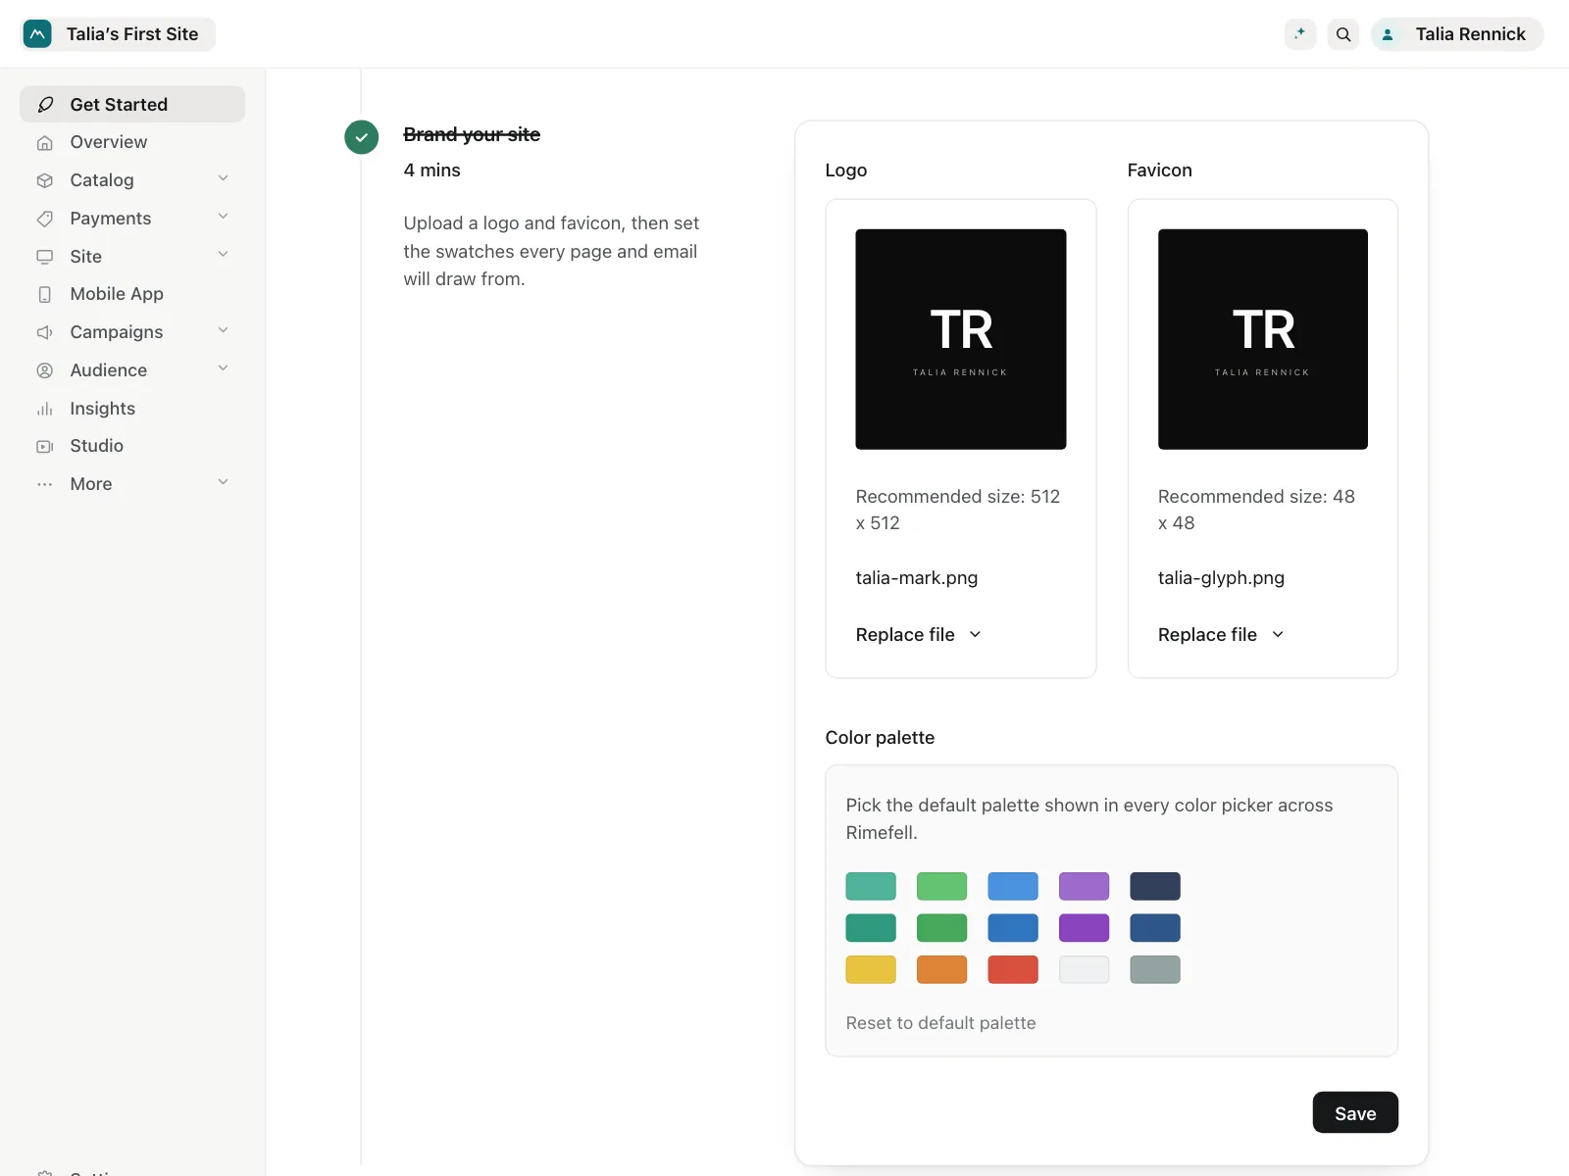Click the Campaigns megaphone icon
This screenshot has width=1569, height=1176.
[x=45, y=332]
